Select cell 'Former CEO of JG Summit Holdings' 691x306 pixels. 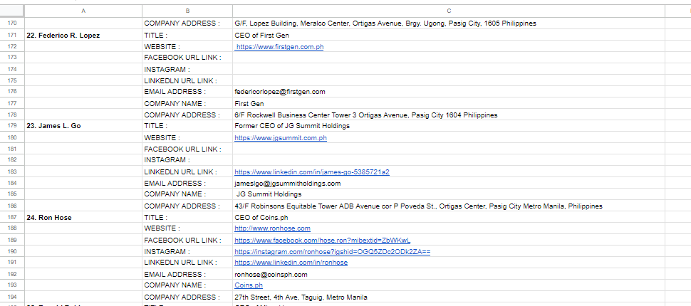tap(449, 125)
